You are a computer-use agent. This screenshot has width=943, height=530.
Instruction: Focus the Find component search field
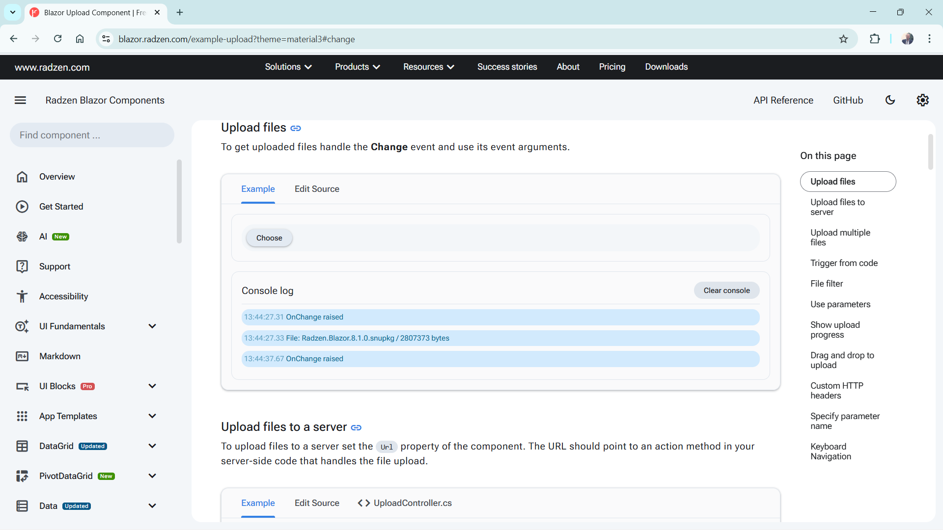pos(92,135)
